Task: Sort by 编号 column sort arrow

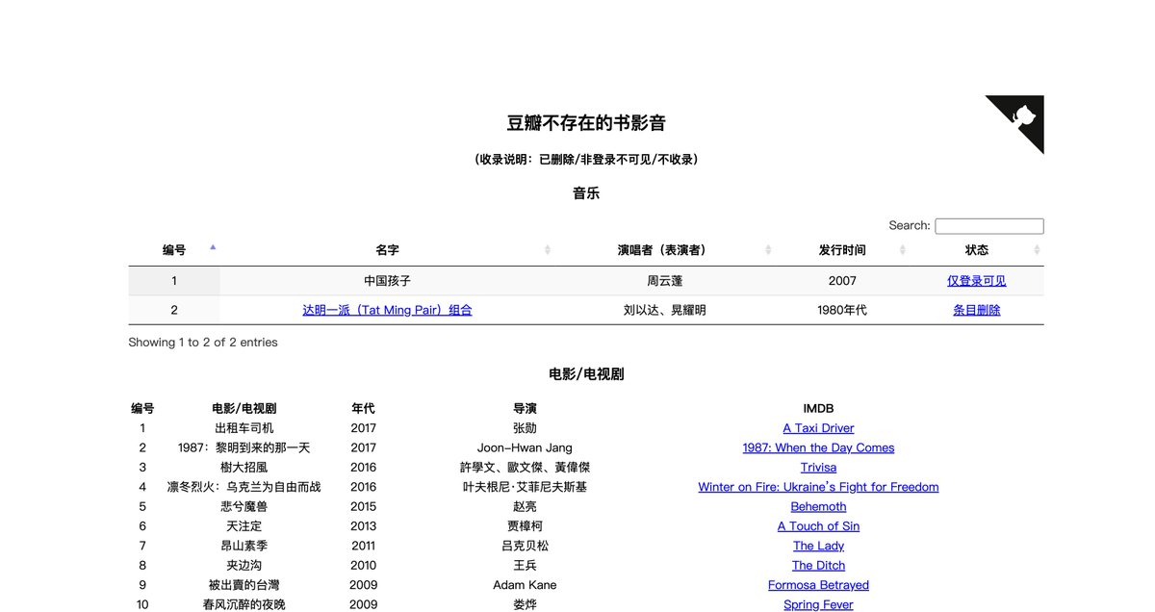Action: click(213, 248)
